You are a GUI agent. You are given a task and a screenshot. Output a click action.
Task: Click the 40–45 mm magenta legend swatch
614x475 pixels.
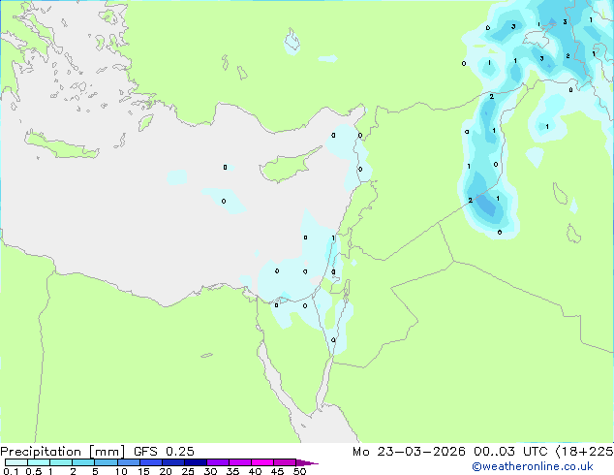262,462
